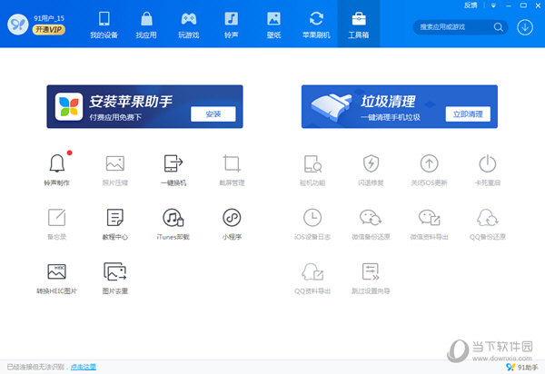The width and height of the screenshot is (545, 374).
Task: Switch to the 找应用 tab
Action: tap(146, 25)
